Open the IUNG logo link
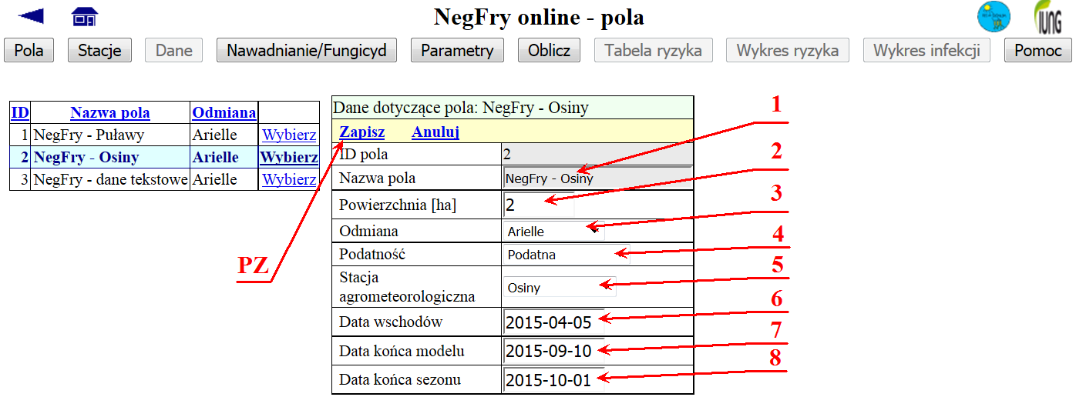 (x=1048, y=18)
